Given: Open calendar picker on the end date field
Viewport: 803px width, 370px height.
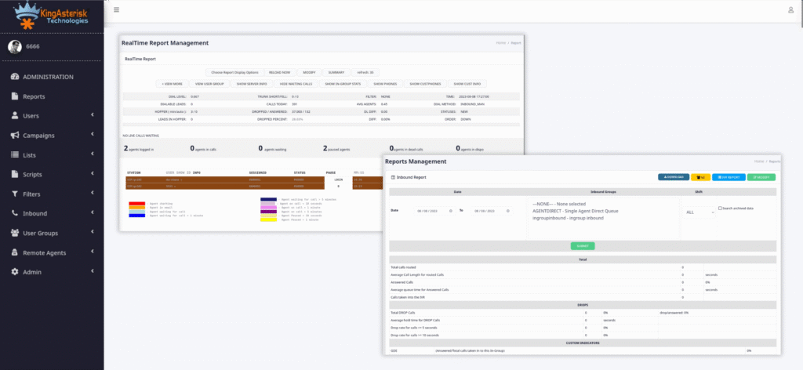Looking at the screenshot, I should click(507, 211).
